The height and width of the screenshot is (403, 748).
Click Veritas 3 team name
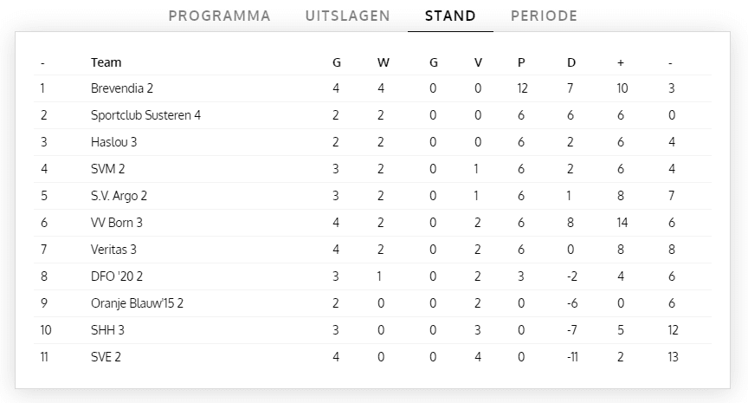[x=114, y=250]
